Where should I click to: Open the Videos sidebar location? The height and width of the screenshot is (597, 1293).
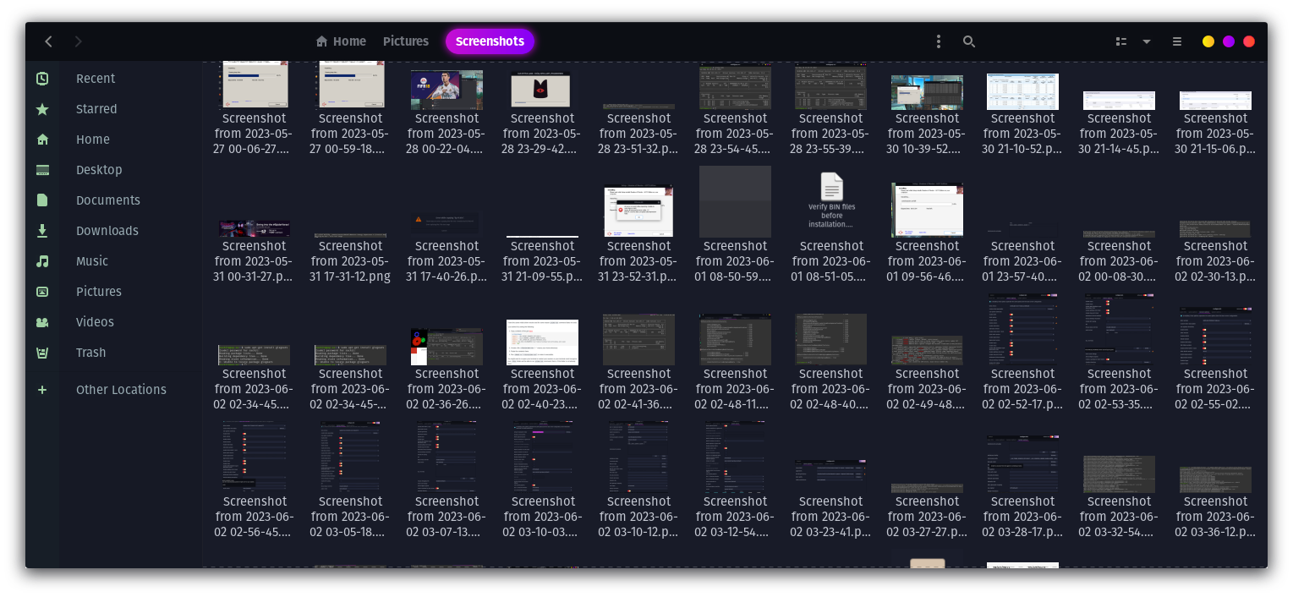95,322
